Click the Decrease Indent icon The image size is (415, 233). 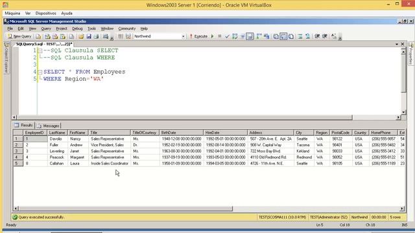[x=317, y=36]
